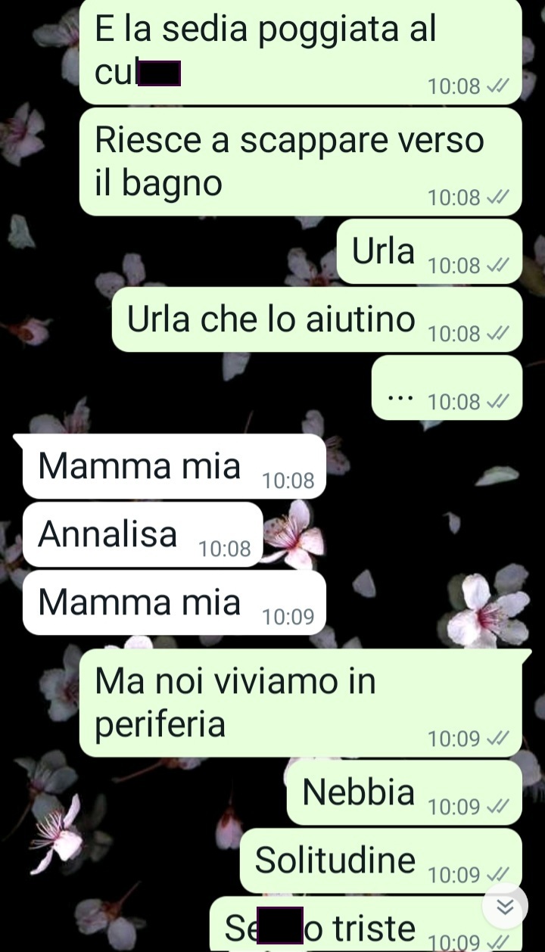Tap the checkmarks on the '...' message
The height and width of the screenshot is (952, 545).
[x=497, y=402]
